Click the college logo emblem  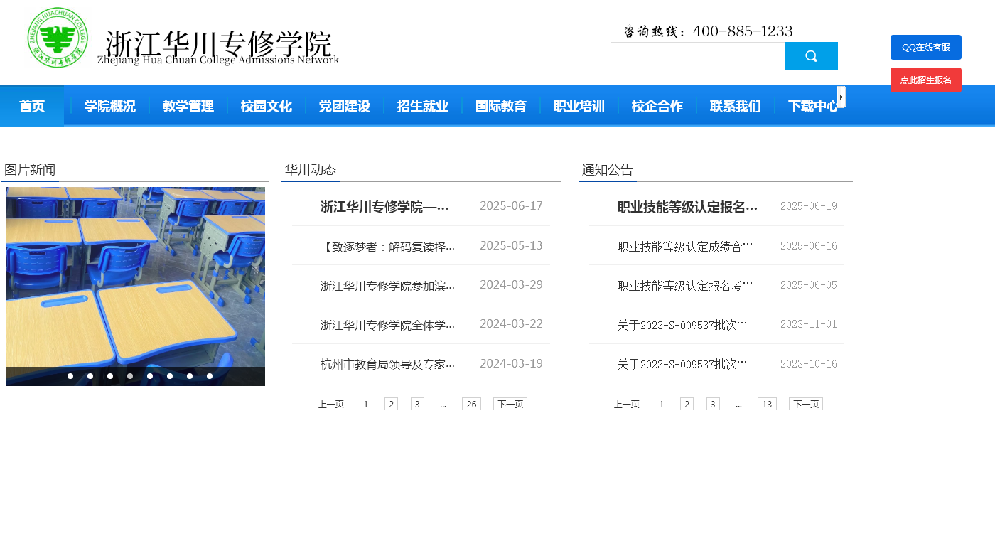(x=58, y=38)
